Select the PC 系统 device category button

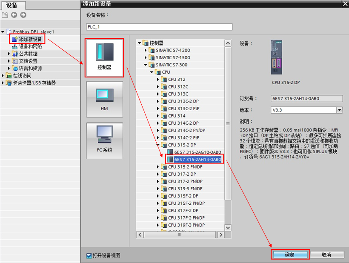(x=104, y=141)
